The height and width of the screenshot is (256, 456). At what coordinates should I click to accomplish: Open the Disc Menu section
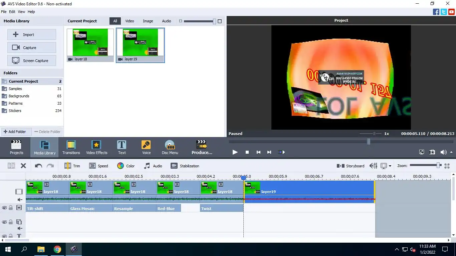(x=170, y=147)
